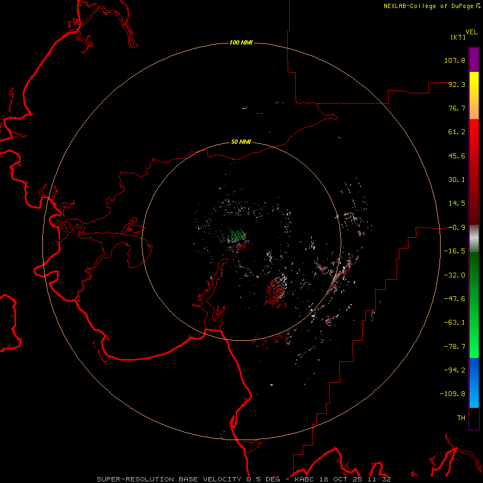Click the large dark red velocity patch southeast
Viewport: 483px width, 483px height.
275,292
